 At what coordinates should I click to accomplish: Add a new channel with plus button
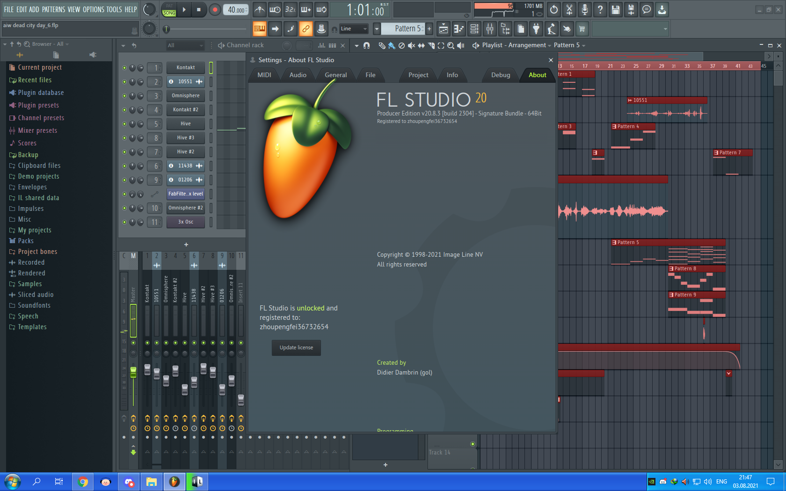click(186, 245)
